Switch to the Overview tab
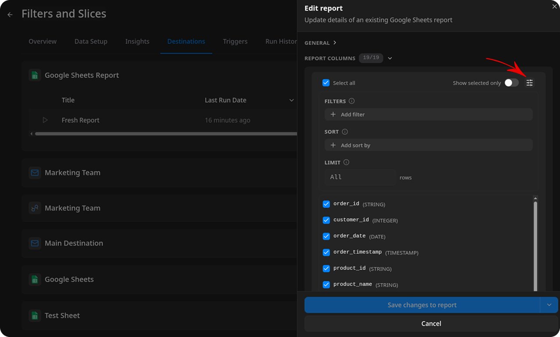The height and width of the screenshot is (337, 560). (43, 41)
